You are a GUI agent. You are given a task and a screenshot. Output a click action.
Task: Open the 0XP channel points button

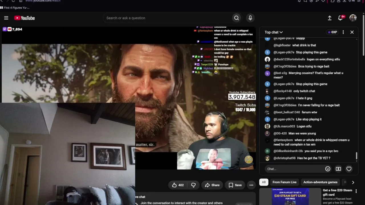[332, 32]
